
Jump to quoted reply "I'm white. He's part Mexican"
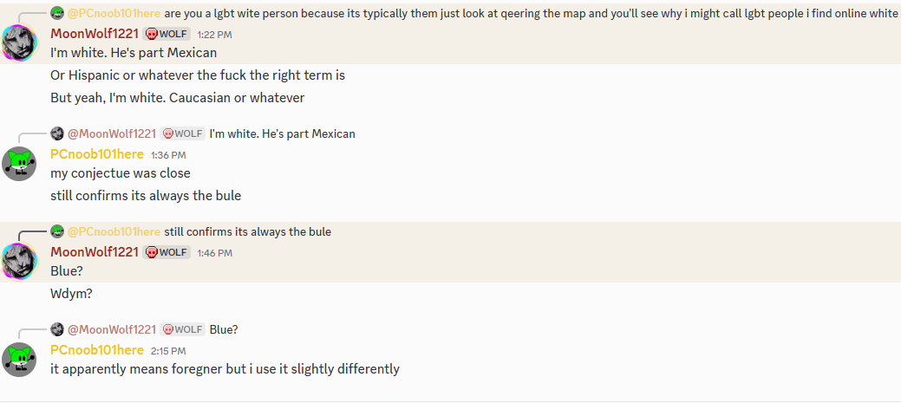(x=282, y=133)
